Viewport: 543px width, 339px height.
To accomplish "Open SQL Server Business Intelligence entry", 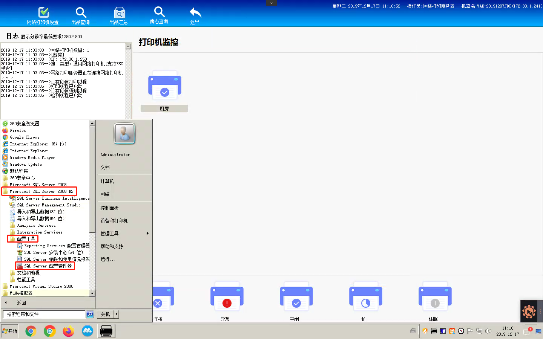I will coord(50,198).
